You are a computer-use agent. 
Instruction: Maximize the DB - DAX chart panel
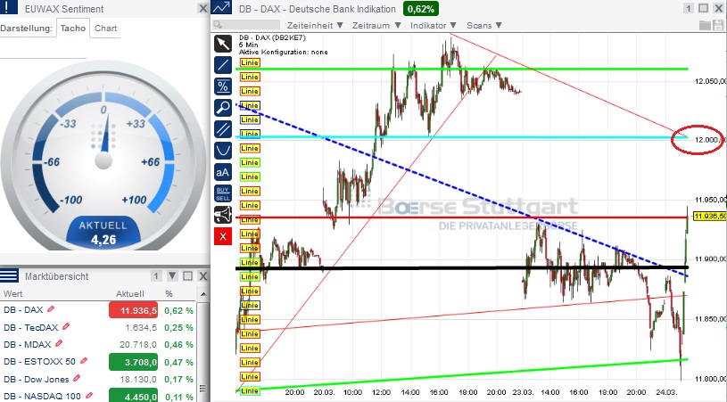tap(703, 8)
